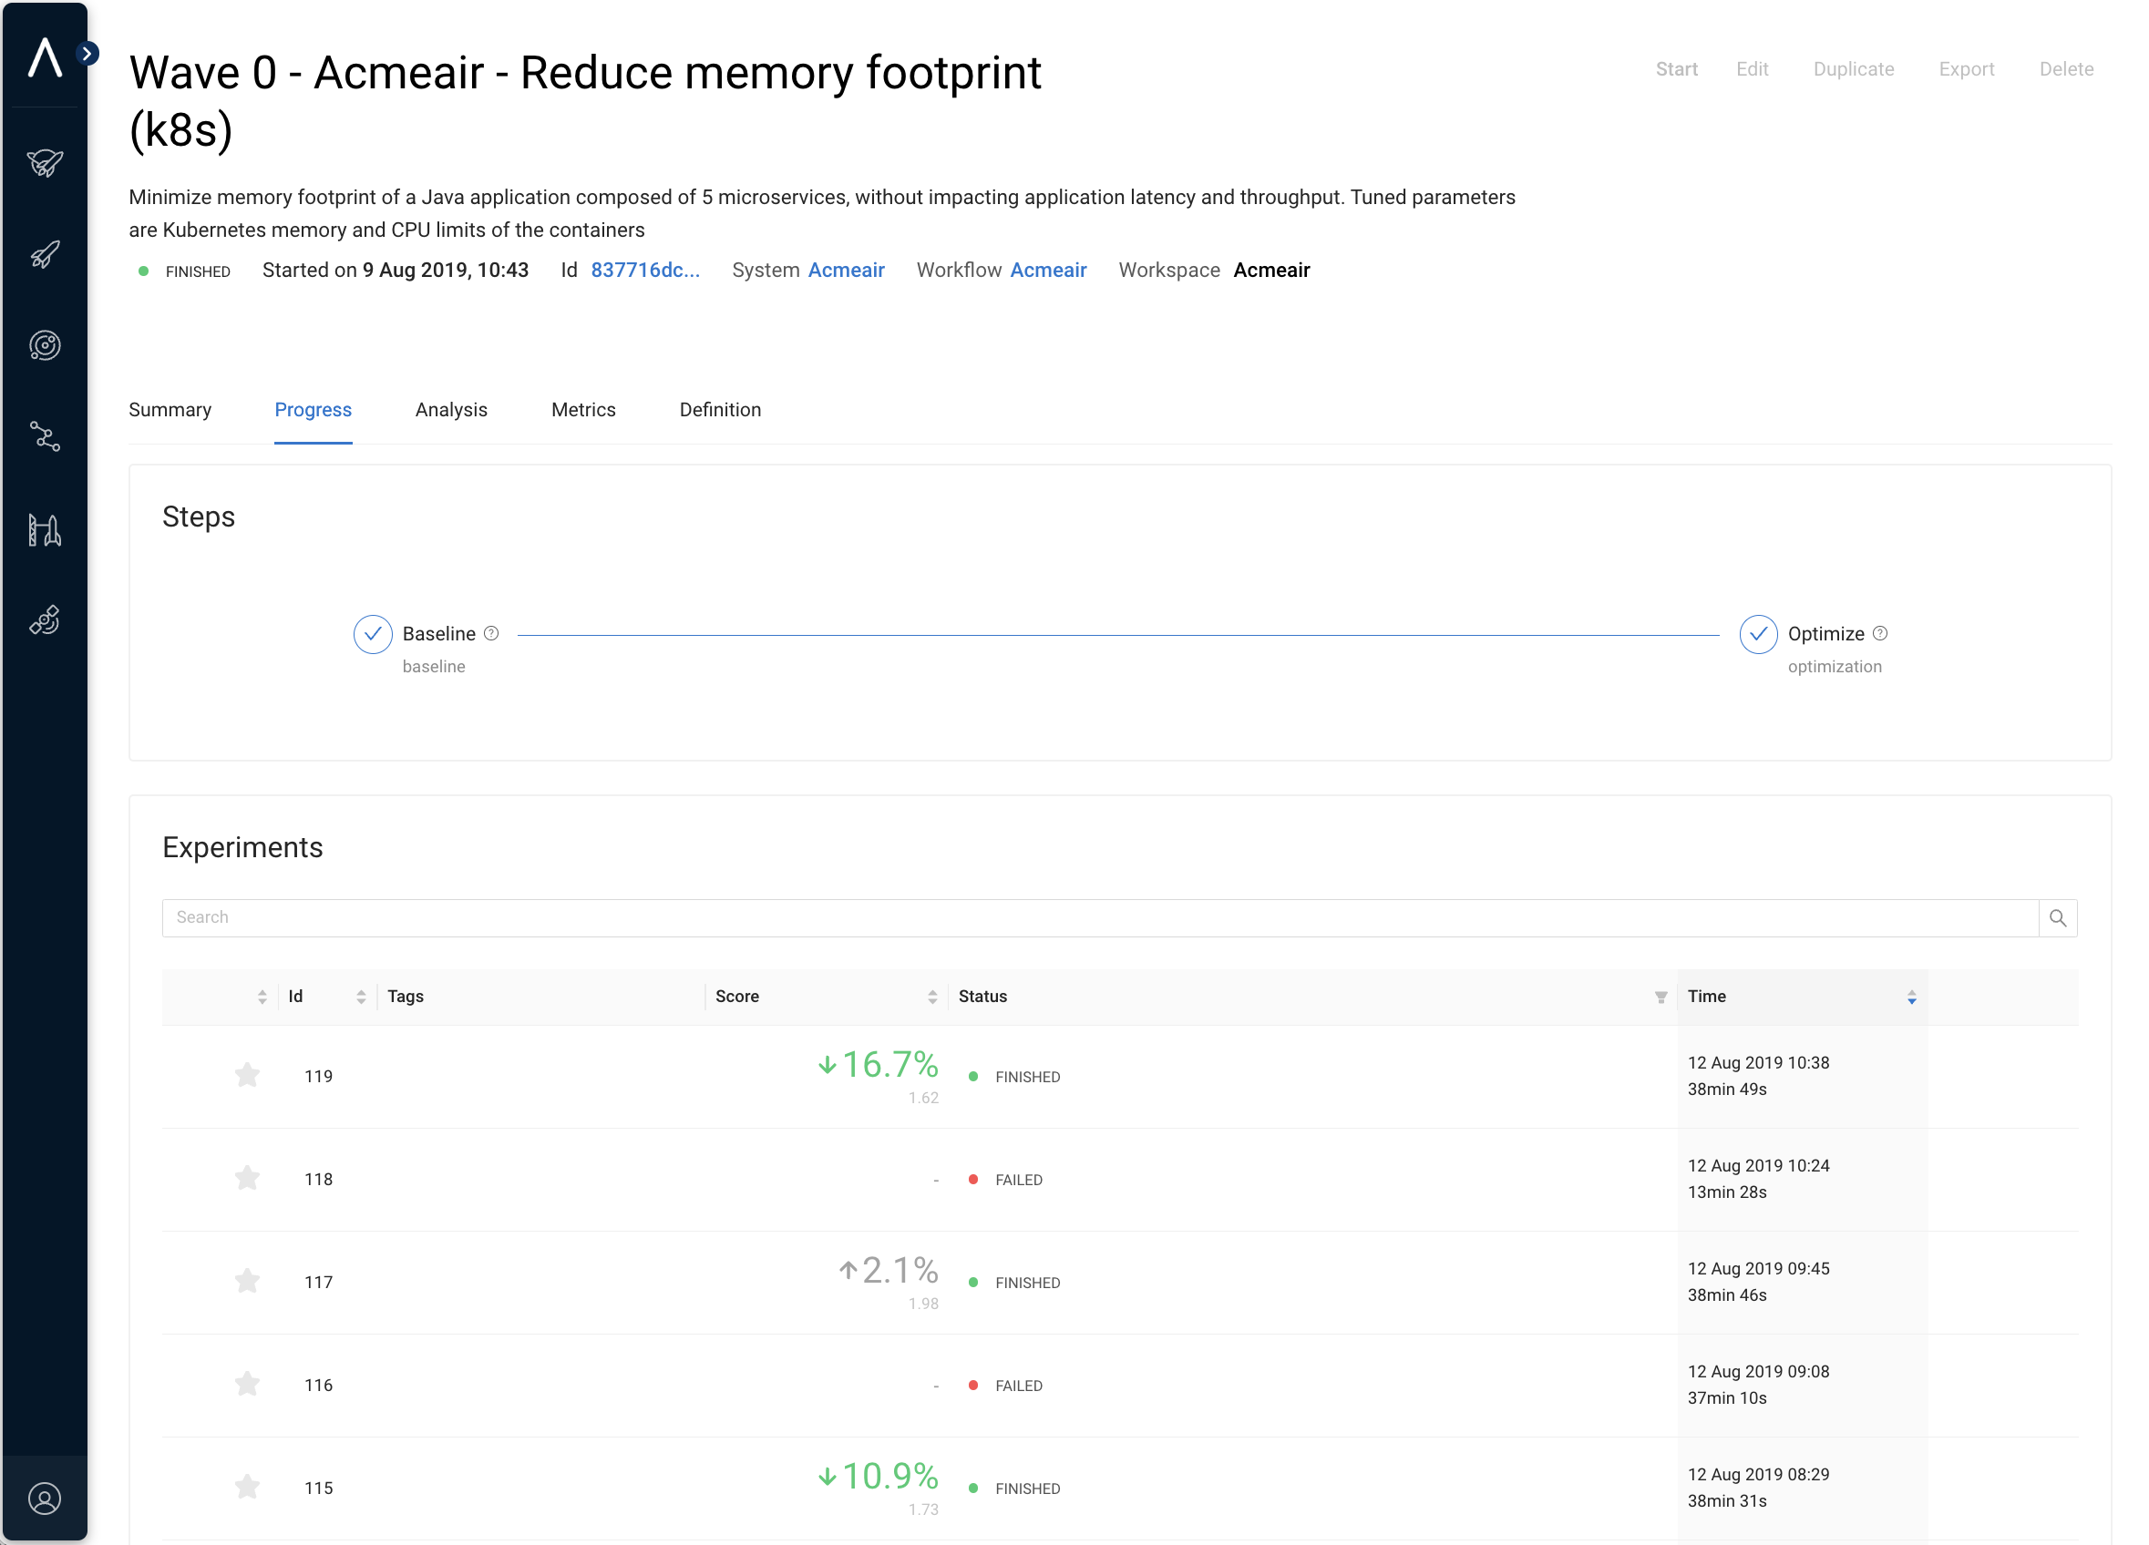
Task: Star experiment 117 as favorite
Action: (x=247, y=1281)
